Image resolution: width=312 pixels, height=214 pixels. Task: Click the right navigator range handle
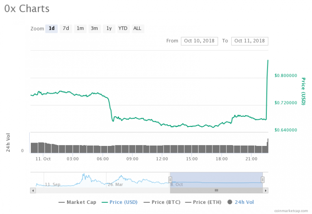pyautogui.click(x=263, y=180)
